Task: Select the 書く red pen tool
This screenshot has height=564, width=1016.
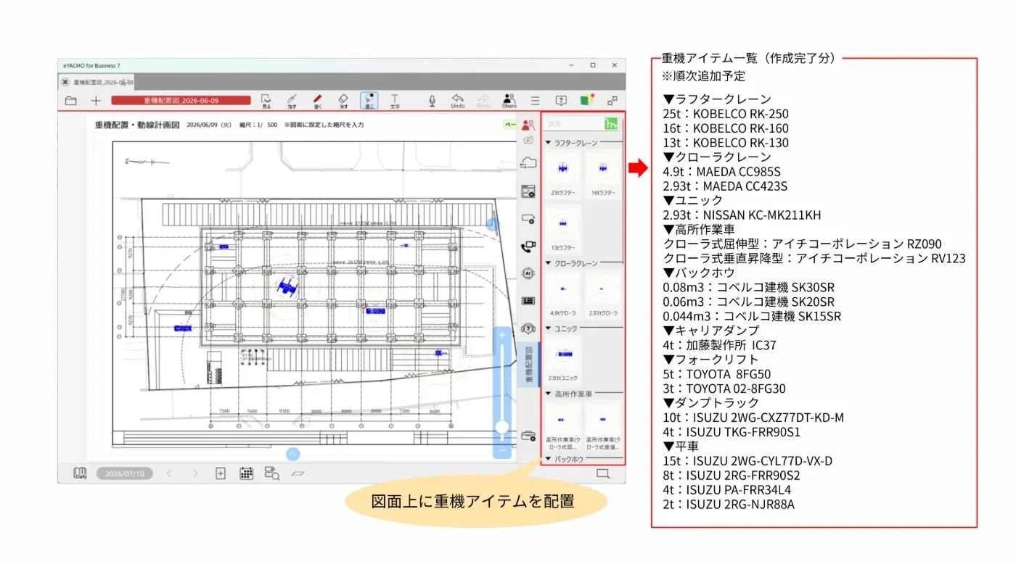Action: (x=317, y=101)
